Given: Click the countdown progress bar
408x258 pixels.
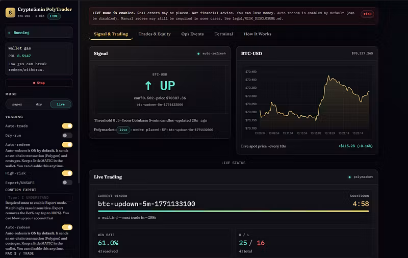Looking at the screenshot, I should 234,211.
